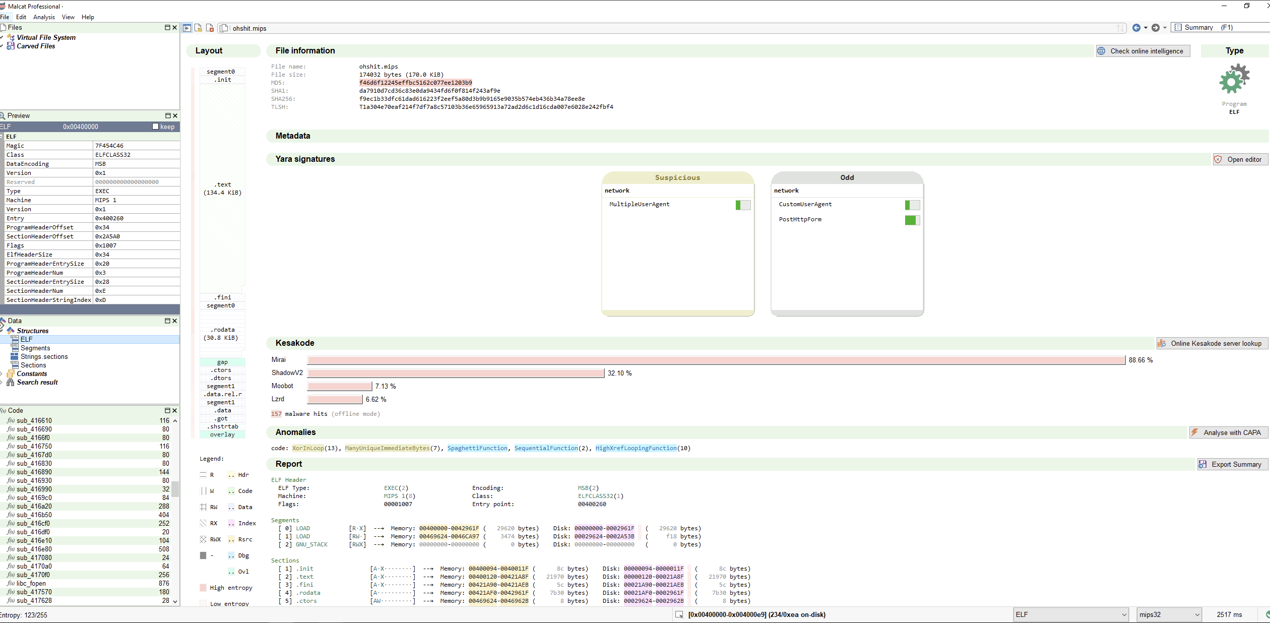Open the Yara editor button
The image size is (1270, 623).
(x=1240, y=159)
